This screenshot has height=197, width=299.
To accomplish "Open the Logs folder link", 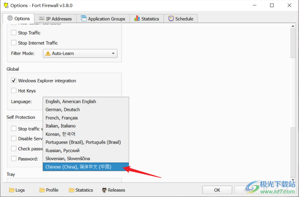I will (17, 190).
